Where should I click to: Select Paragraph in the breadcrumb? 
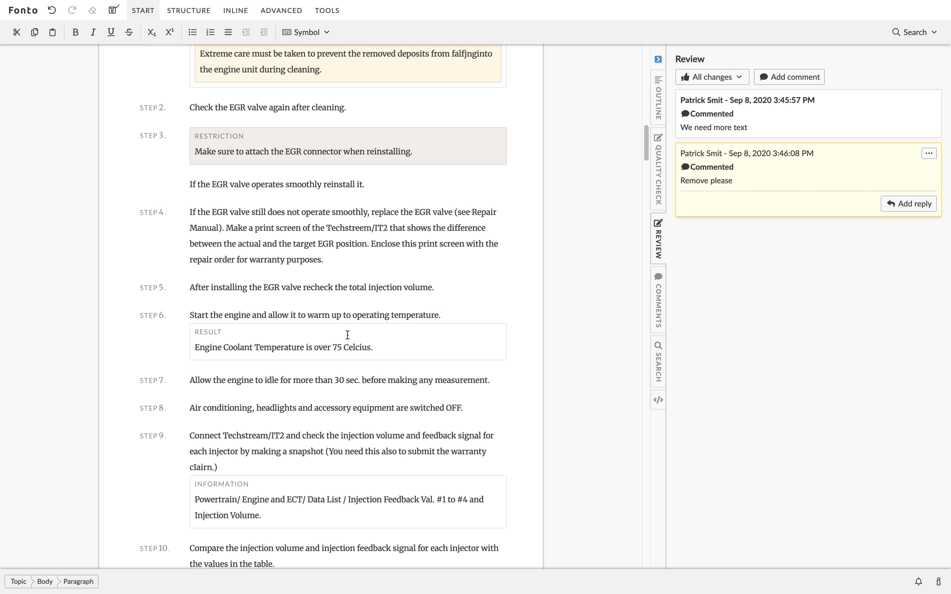tap(78, 581)
